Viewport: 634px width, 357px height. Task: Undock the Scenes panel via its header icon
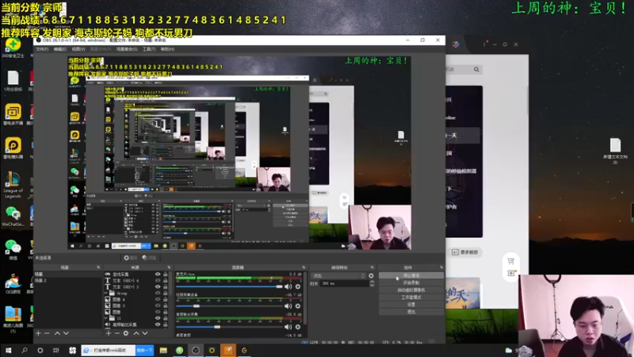point(98,267)
